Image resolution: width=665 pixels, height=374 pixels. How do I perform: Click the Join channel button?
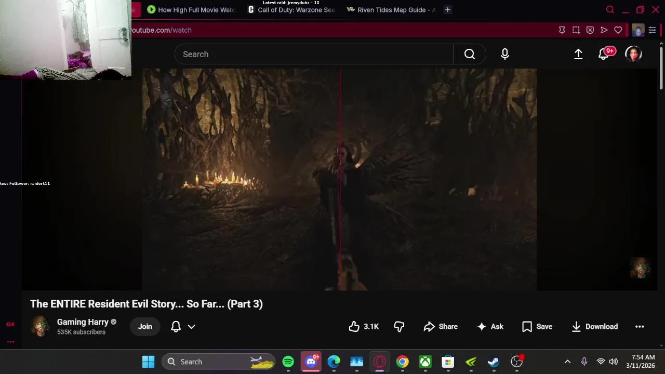[x=145, y=327]
